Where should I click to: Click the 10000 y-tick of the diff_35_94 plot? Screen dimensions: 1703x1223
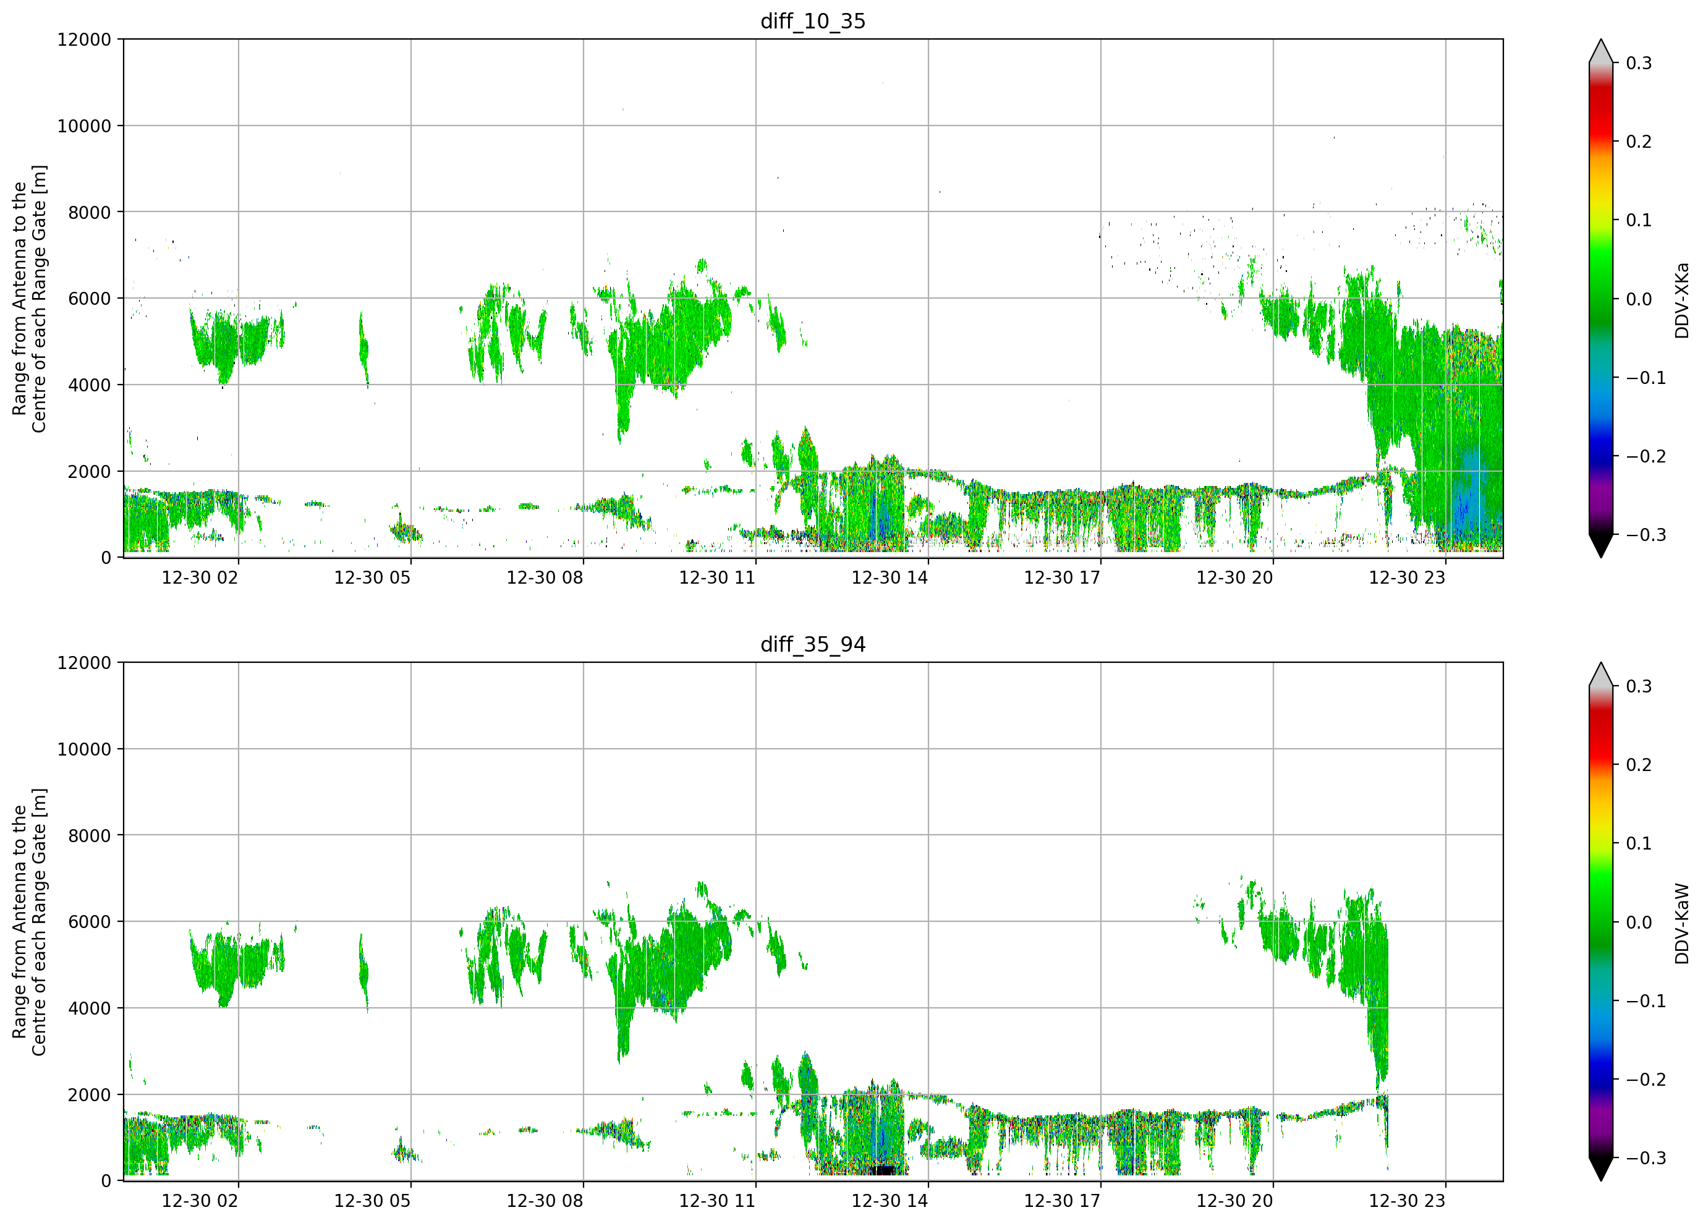click(x=84, y=750)
